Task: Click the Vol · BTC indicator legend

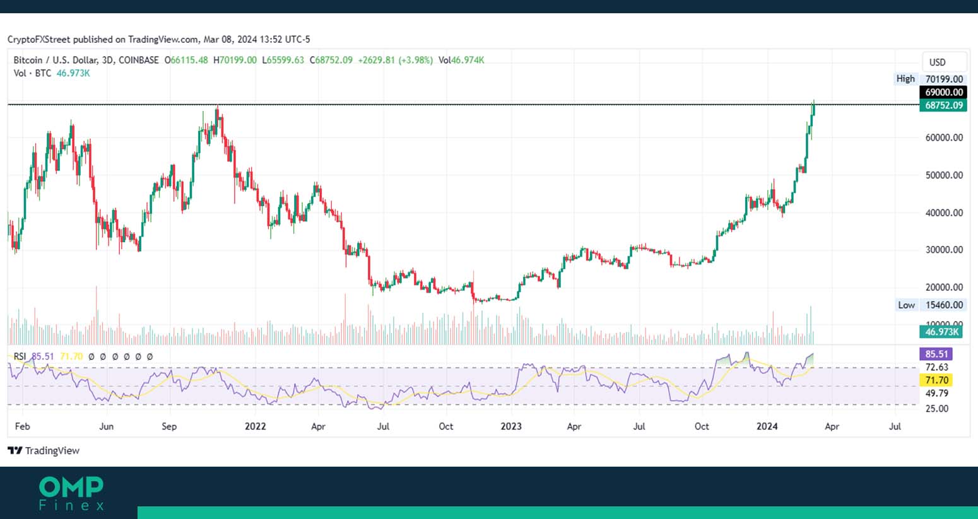Action: click(52, 73)
